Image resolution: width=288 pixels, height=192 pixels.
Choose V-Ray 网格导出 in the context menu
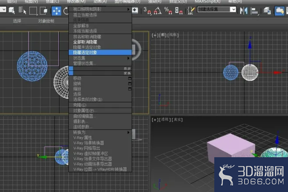tap(100, 148)
